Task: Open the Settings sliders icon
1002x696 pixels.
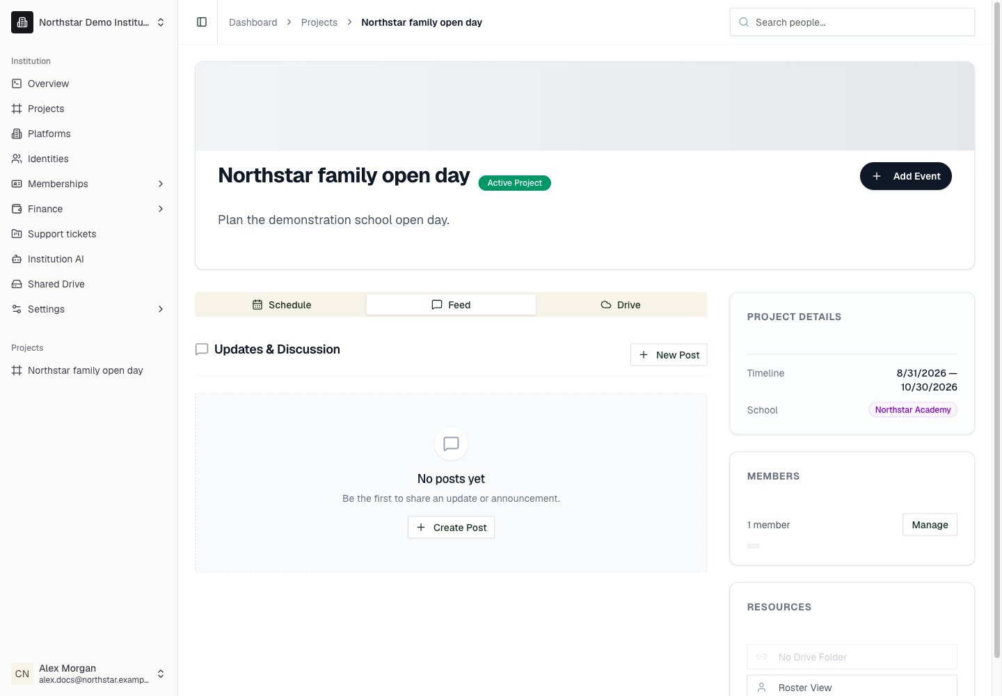Action: coord(17,309)
